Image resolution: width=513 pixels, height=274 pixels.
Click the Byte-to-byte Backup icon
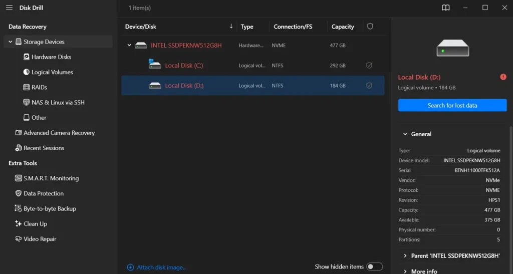pyautogui.click(x=19, y=208)
